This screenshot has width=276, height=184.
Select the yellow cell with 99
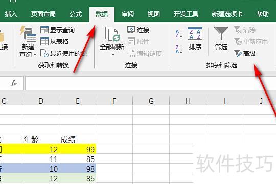pyautogui.click(x=78, y=149)
